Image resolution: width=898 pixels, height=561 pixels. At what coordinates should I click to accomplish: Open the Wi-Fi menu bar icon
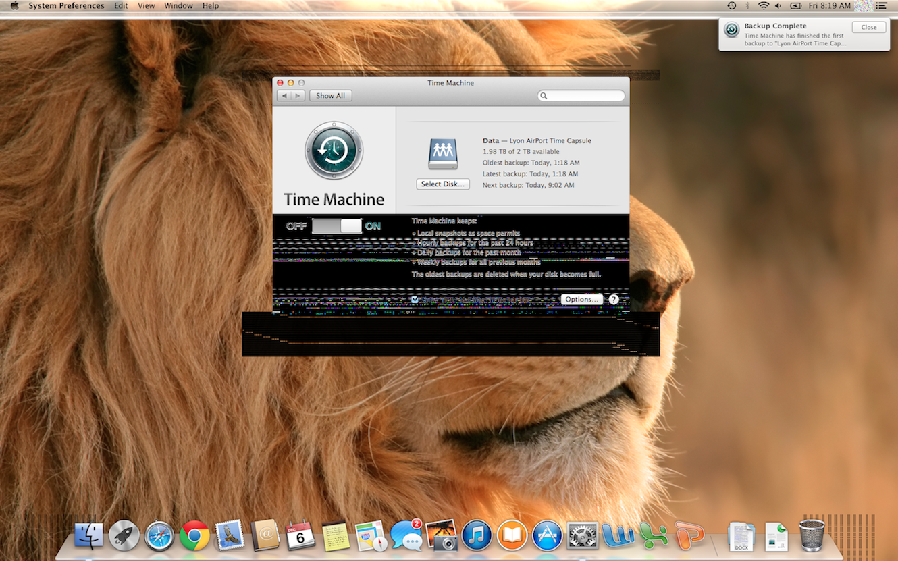tap(764, 6)
